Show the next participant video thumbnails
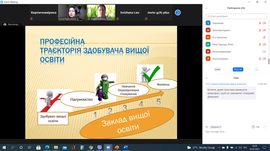 [178, 12]
